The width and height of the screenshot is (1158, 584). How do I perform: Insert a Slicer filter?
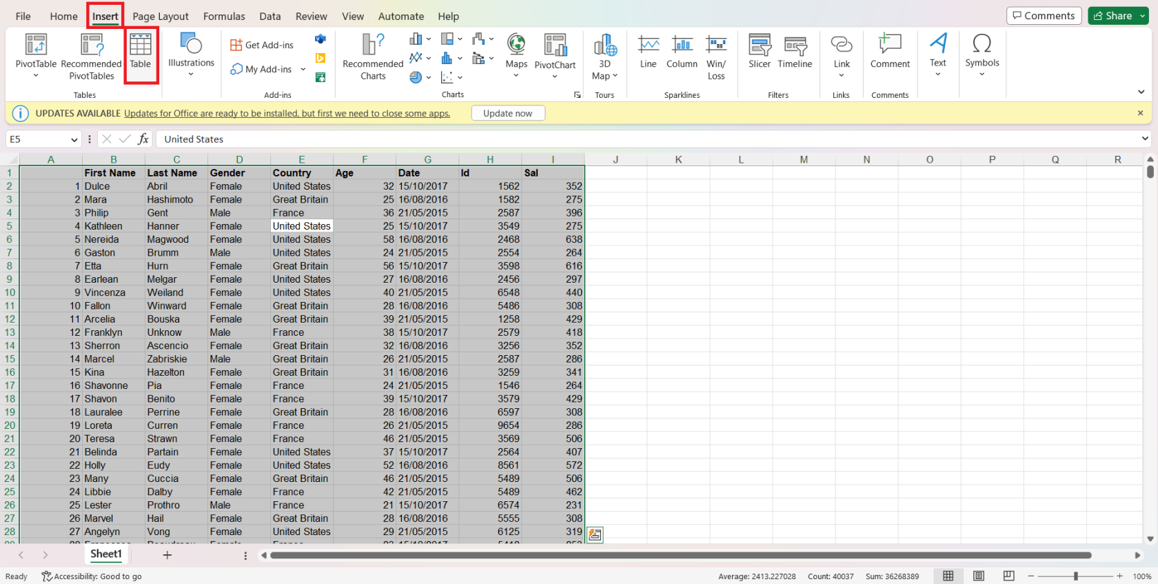click(760, 52)
